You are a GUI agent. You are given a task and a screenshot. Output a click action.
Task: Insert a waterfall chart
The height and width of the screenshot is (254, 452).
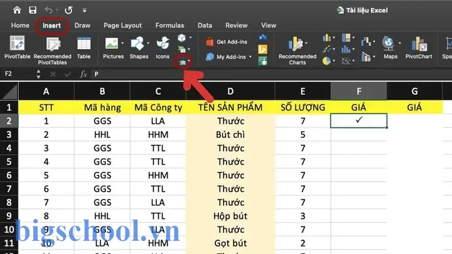(366, 42)
